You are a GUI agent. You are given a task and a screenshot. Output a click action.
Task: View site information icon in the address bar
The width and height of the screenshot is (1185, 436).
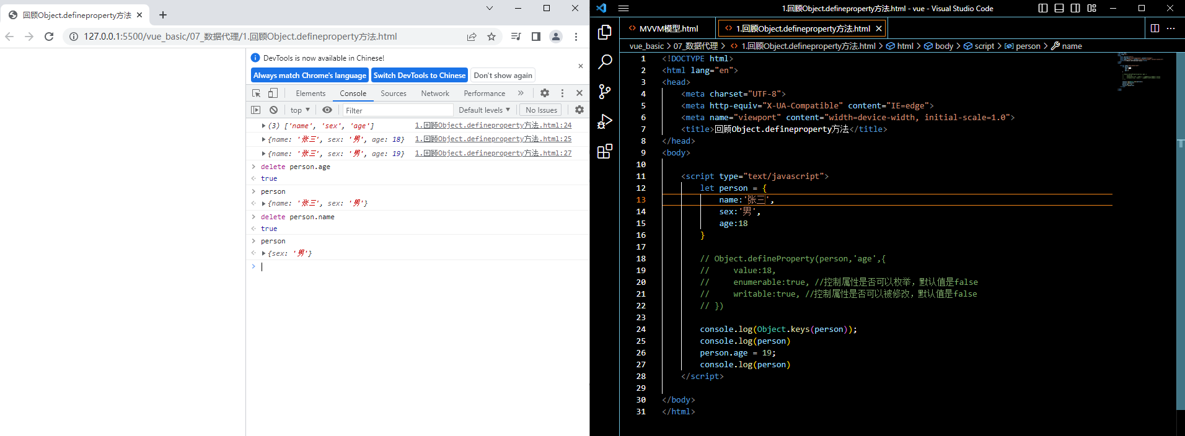coord(74,37)
